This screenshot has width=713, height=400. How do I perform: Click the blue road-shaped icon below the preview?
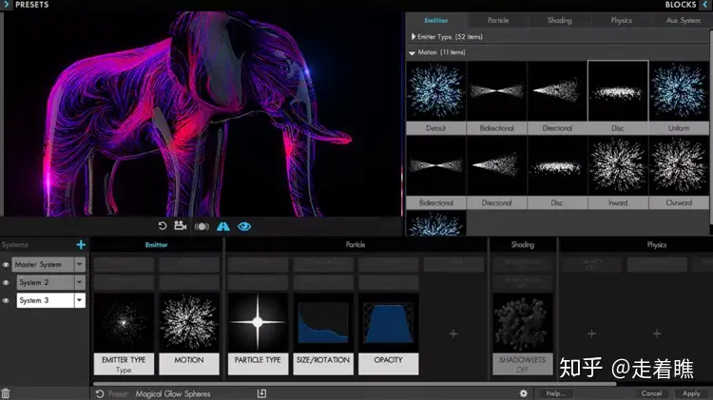tap(223, 226)
